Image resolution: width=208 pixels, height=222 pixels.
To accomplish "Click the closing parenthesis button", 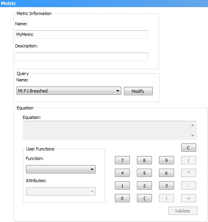I will (167, 198).
